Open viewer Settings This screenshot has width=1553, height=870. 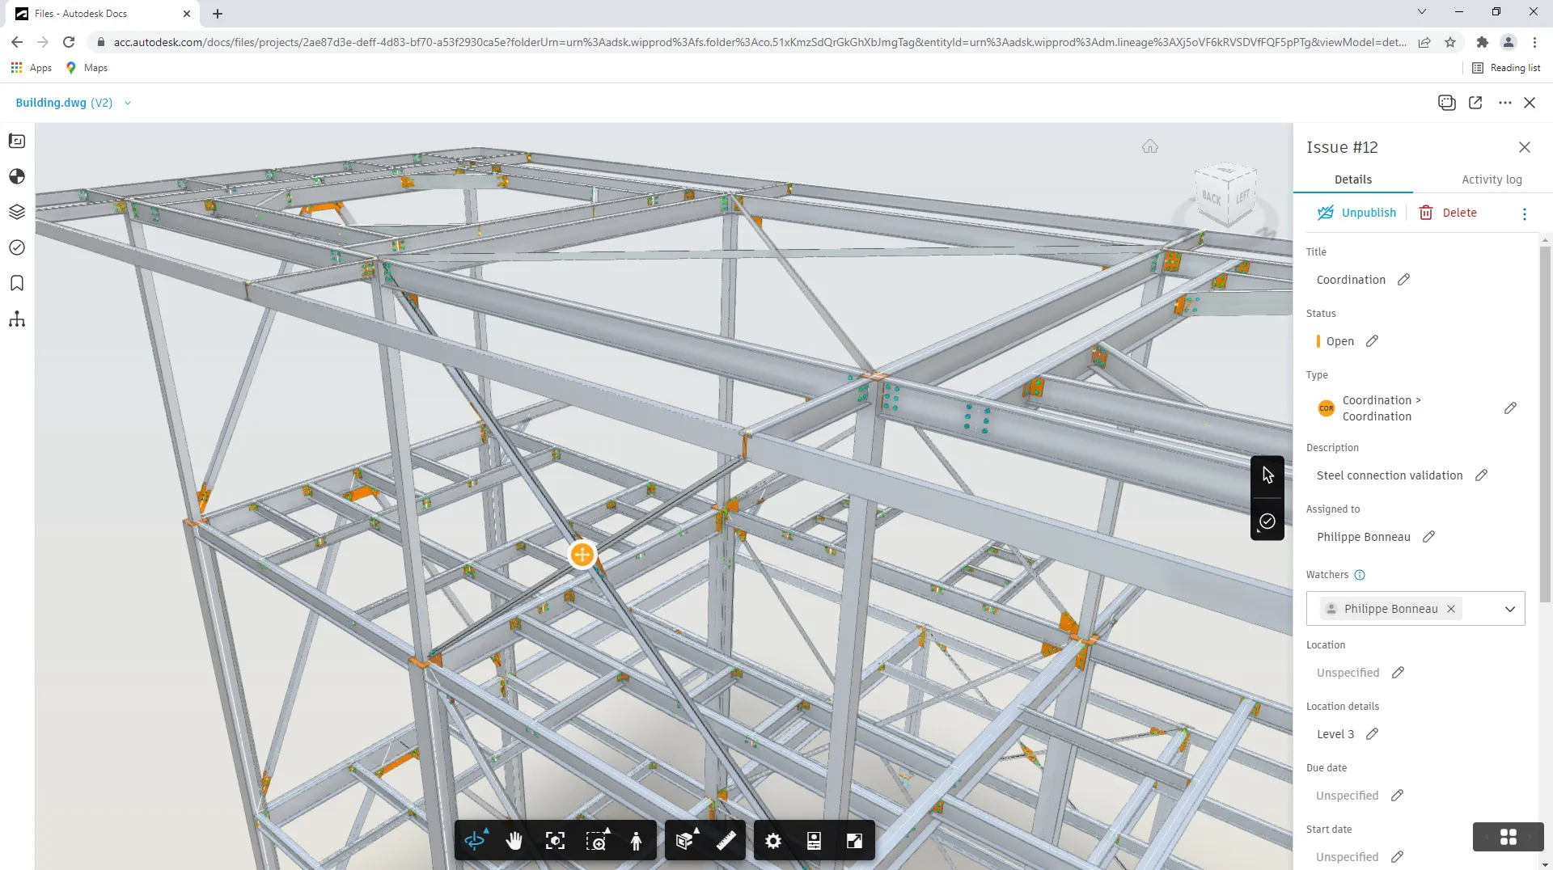(x=773, y=840)
